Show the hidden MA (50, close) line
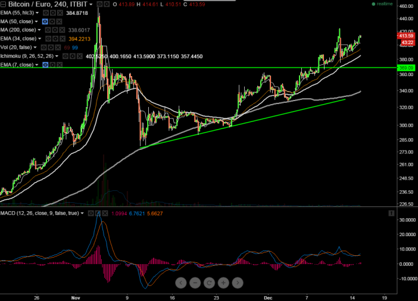This screenshot has width=418, height=301. tap(45, 21)
